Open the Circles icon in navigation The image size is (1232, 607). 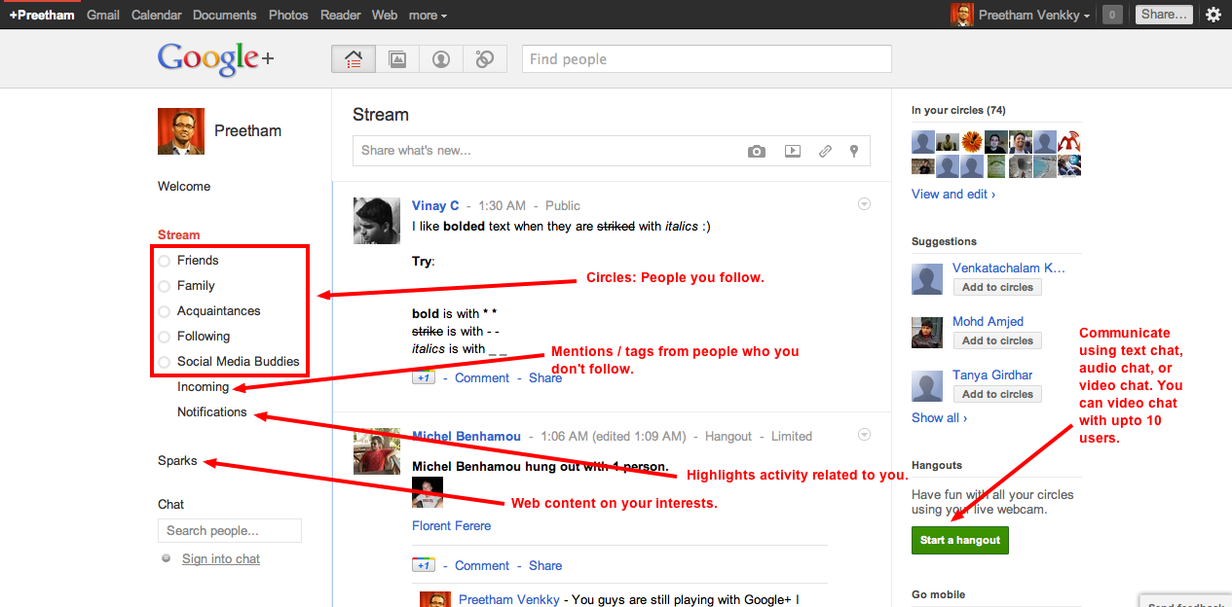coord(485,59)
